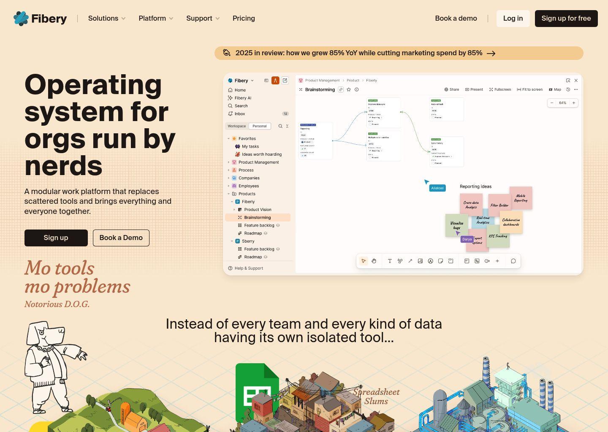Viewport: 608px width, 432px height.
Task: Open the Solutions dropdown menu
Action: coord(107,19)
